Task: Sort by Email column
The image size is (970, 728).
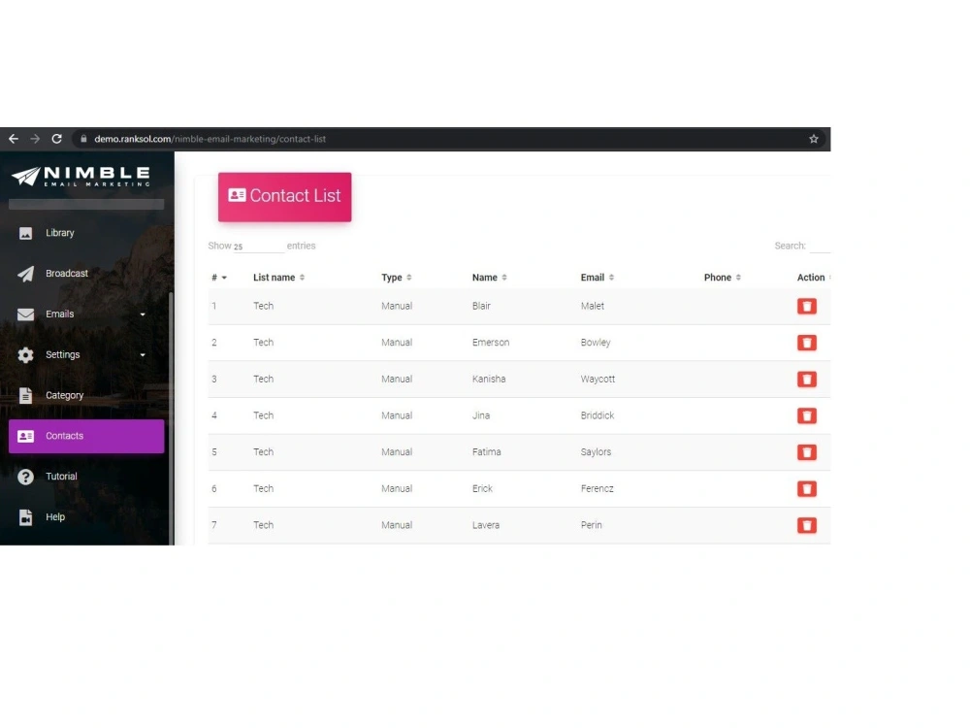Action: tap(597, 278)
